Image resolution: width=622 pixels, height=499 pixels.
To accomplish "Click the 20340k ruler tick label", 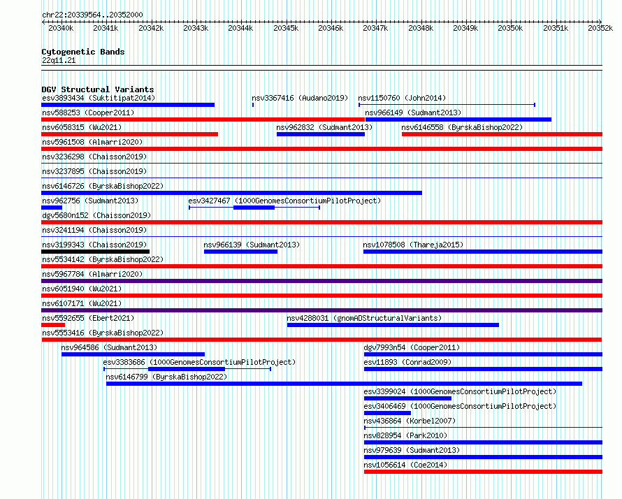I will click(61, 28).
